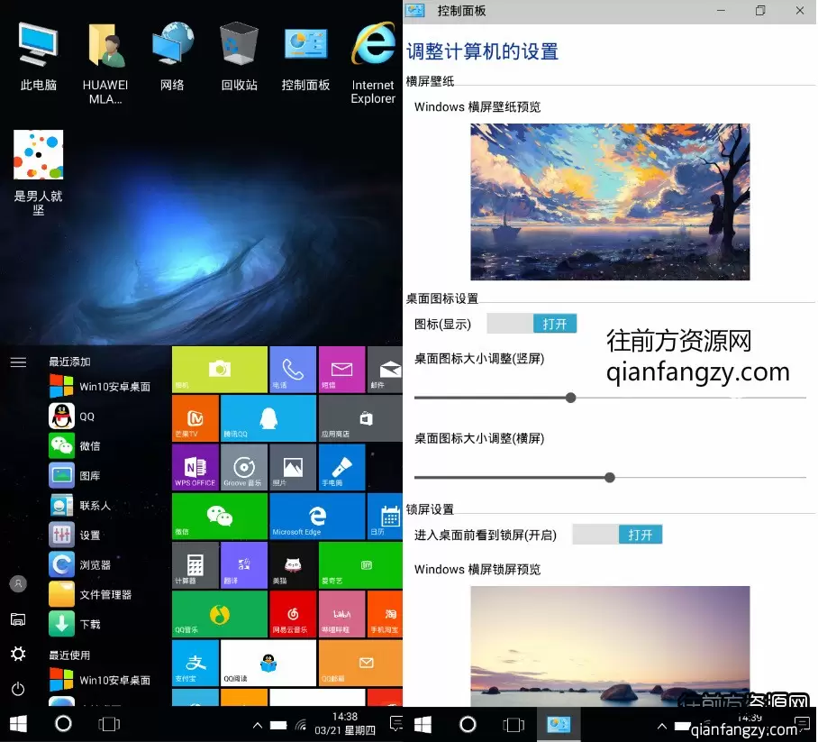Image resolution: width=818 pixels, height=742 pixels.
Task: Click Start button on the desktop screen taskbar
Action: 18,724
